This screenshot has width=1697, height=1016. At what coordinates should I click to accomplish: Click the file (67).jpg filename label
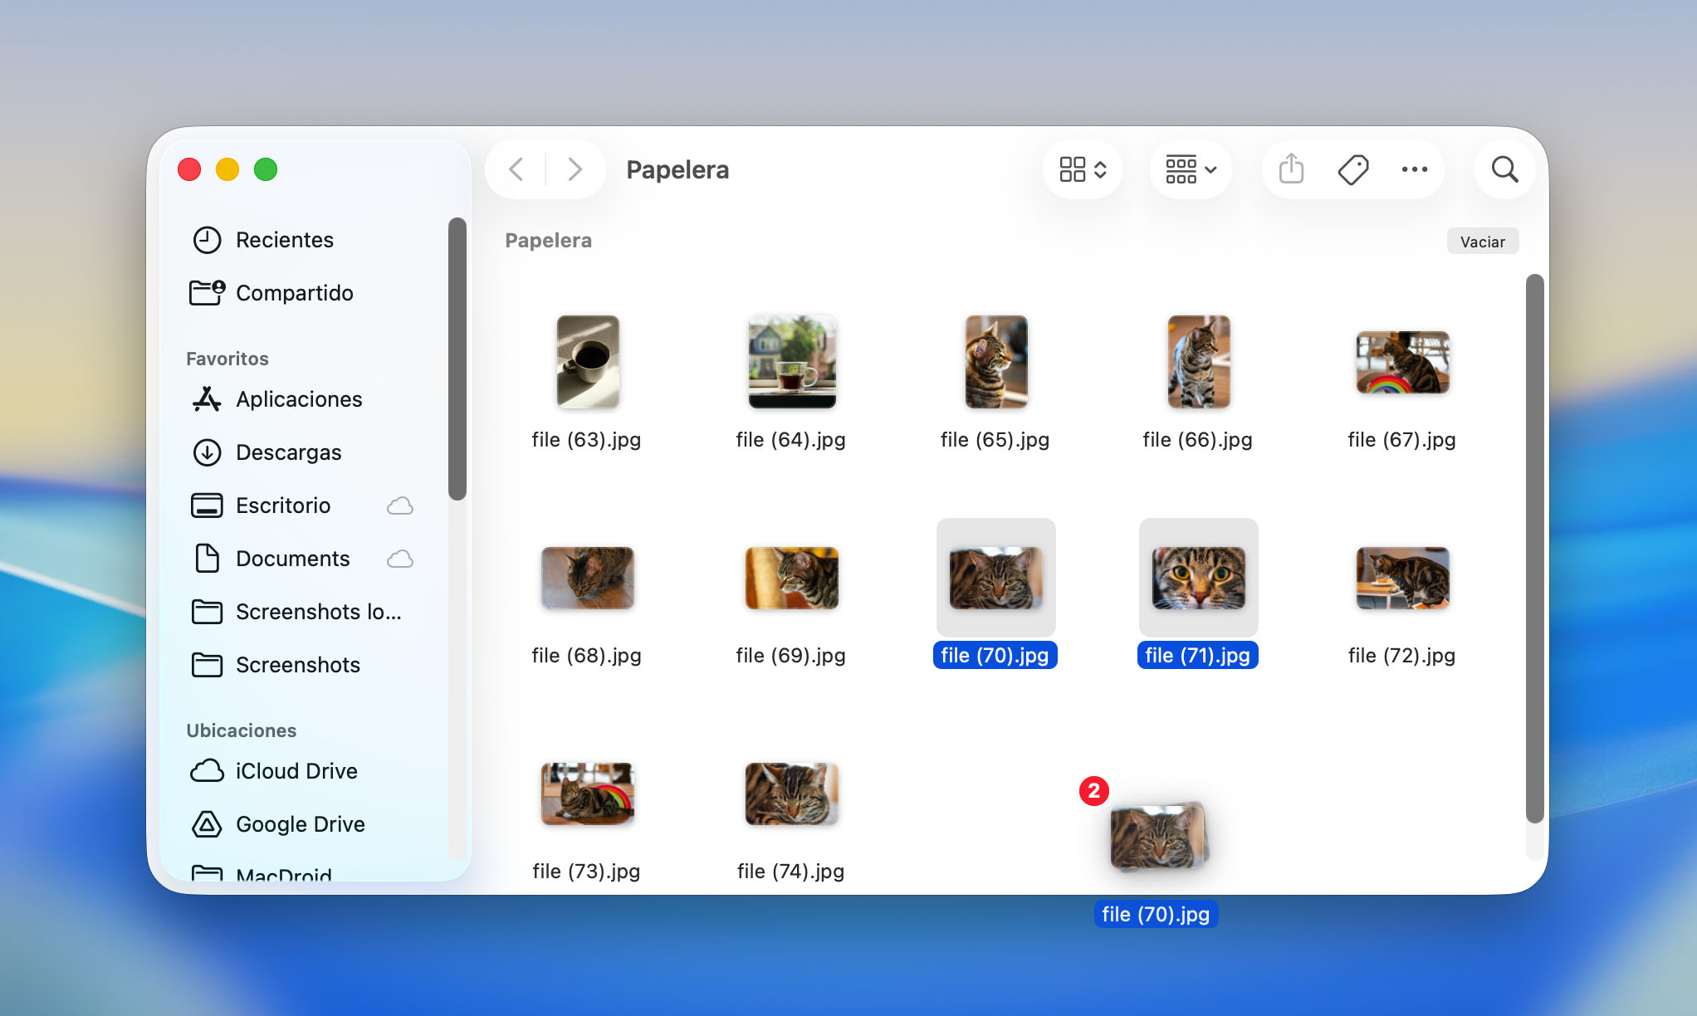[1402, 440]
